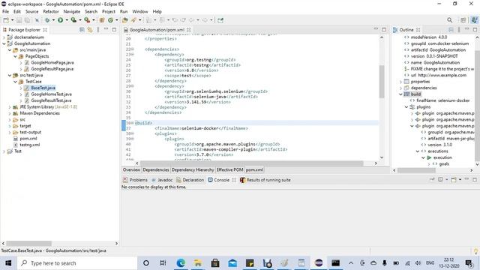
Task: Click the Save All toolbar icon
Action: 27,20
